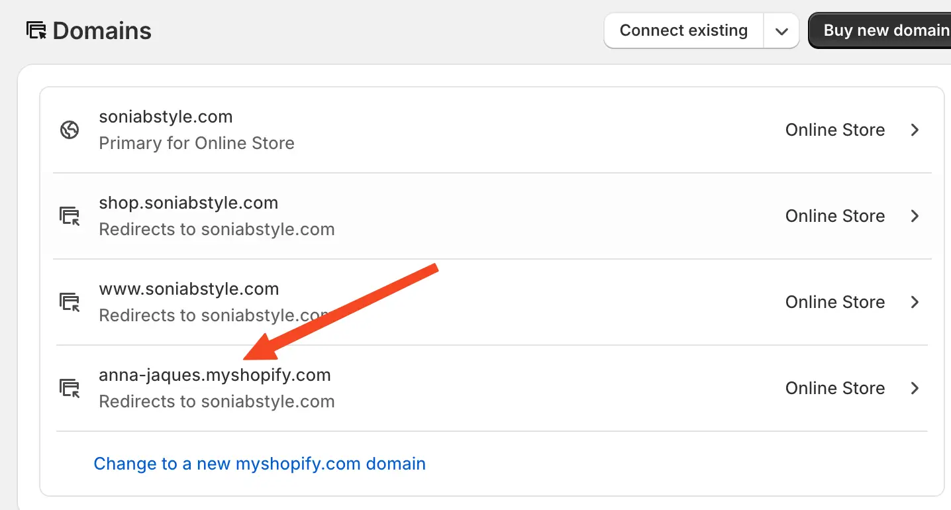The width and height of the screenshot is (951, 510).
Task: Click Online Store beside soniabstyle.com
Action: click(x=835, y=130)
